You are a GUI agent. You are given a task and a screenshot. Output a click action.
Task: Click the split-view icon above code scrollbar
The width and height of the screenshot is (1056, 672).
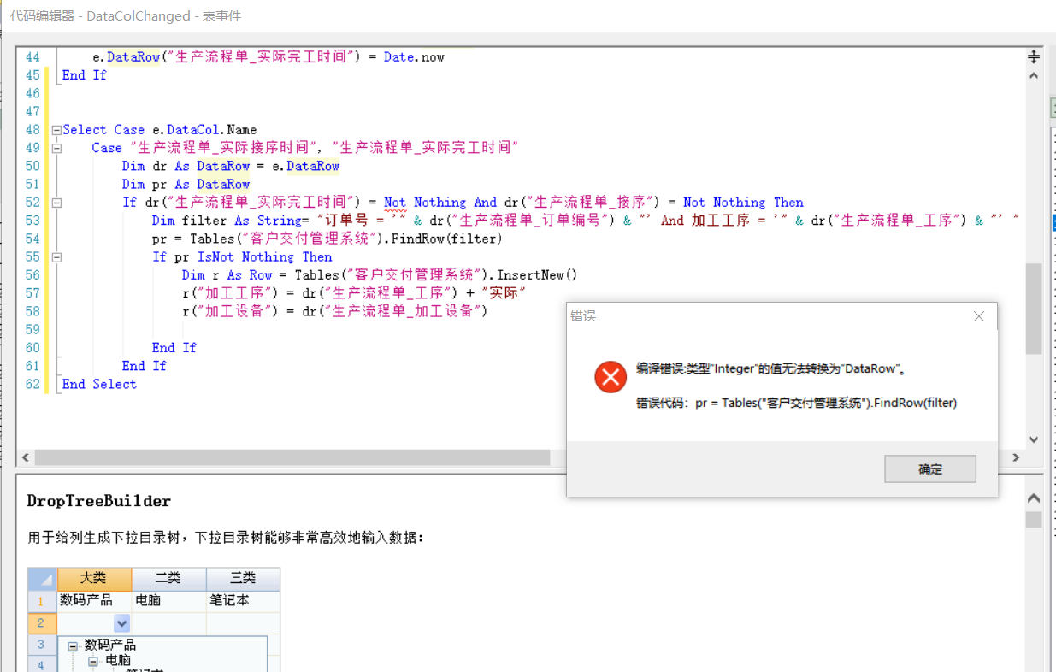[1033, 56]
